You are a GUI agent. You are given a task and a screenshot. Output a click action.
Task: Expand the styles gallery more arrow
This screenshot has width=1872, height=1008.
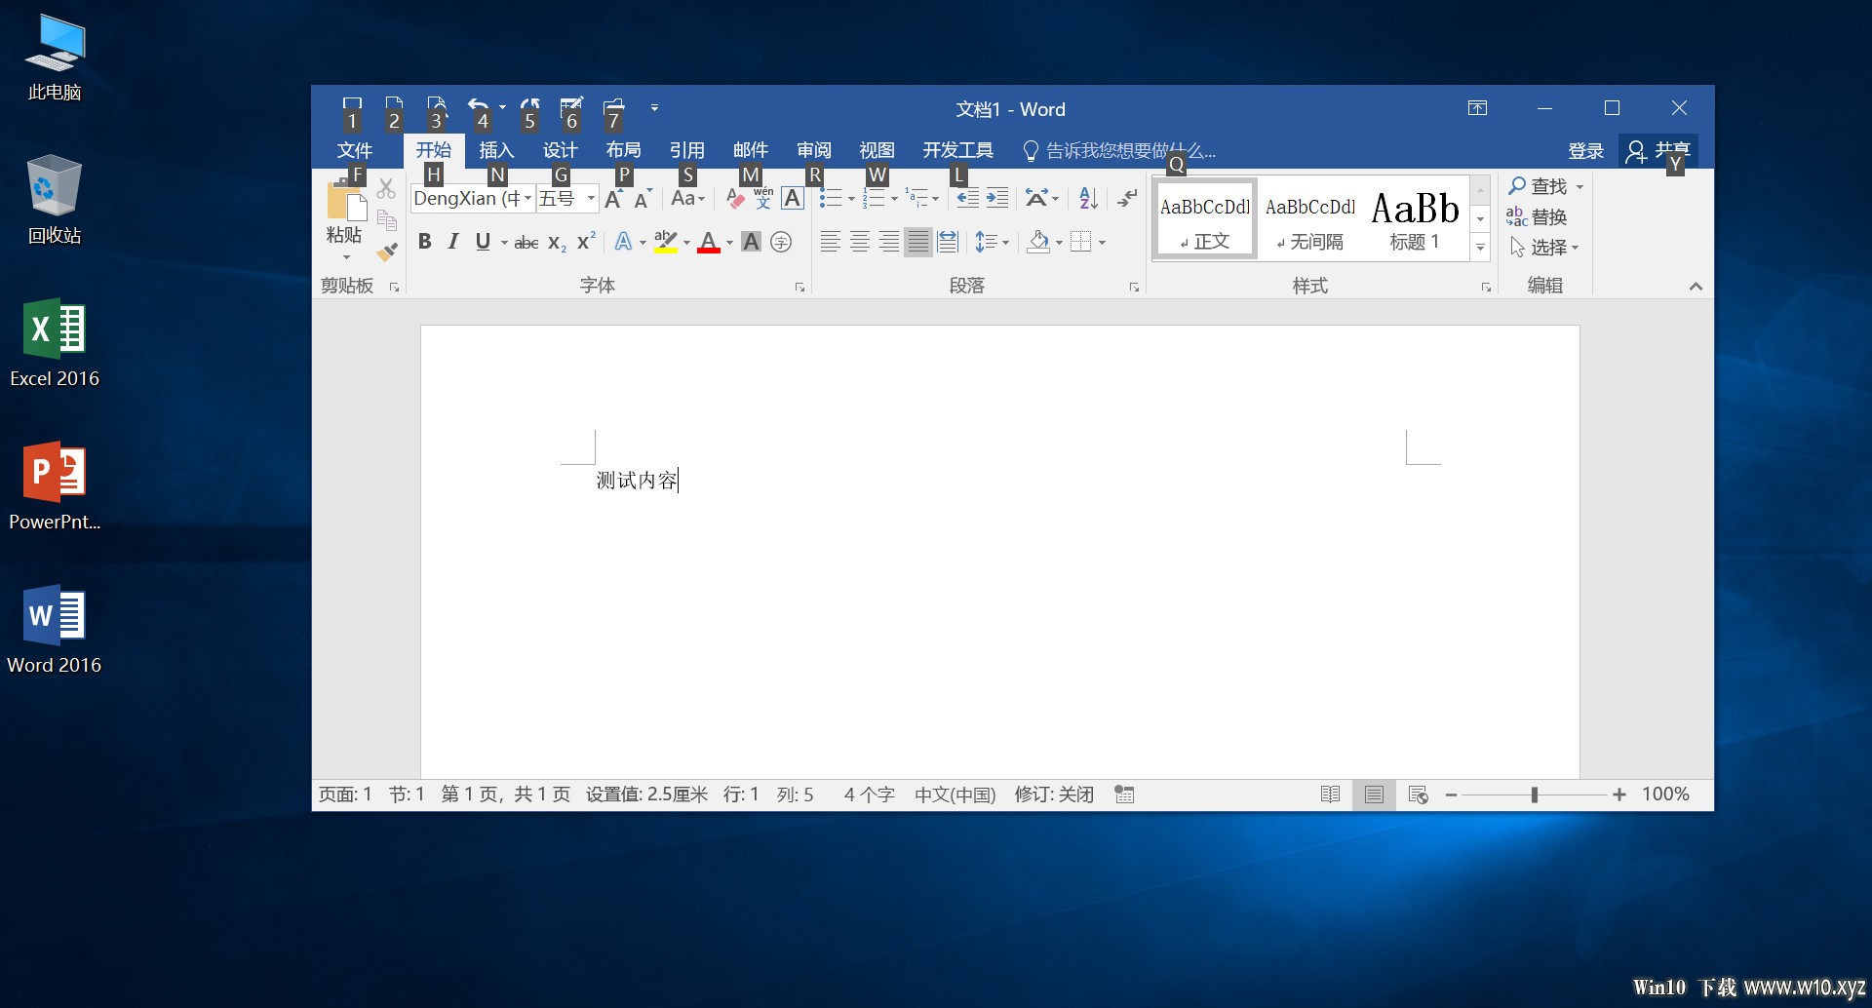[1480, 249]
